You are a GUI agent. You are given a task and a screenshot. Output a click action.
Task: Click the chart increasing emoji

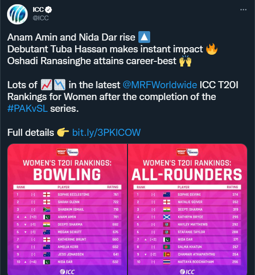[x=46, y=85]
